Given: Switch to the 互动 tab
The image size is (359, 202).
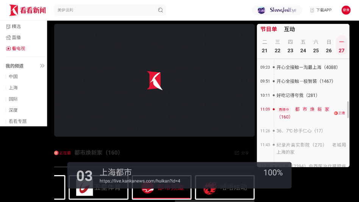Looking at the screenshot, I should pyautogui.click(x=289, y=29).
